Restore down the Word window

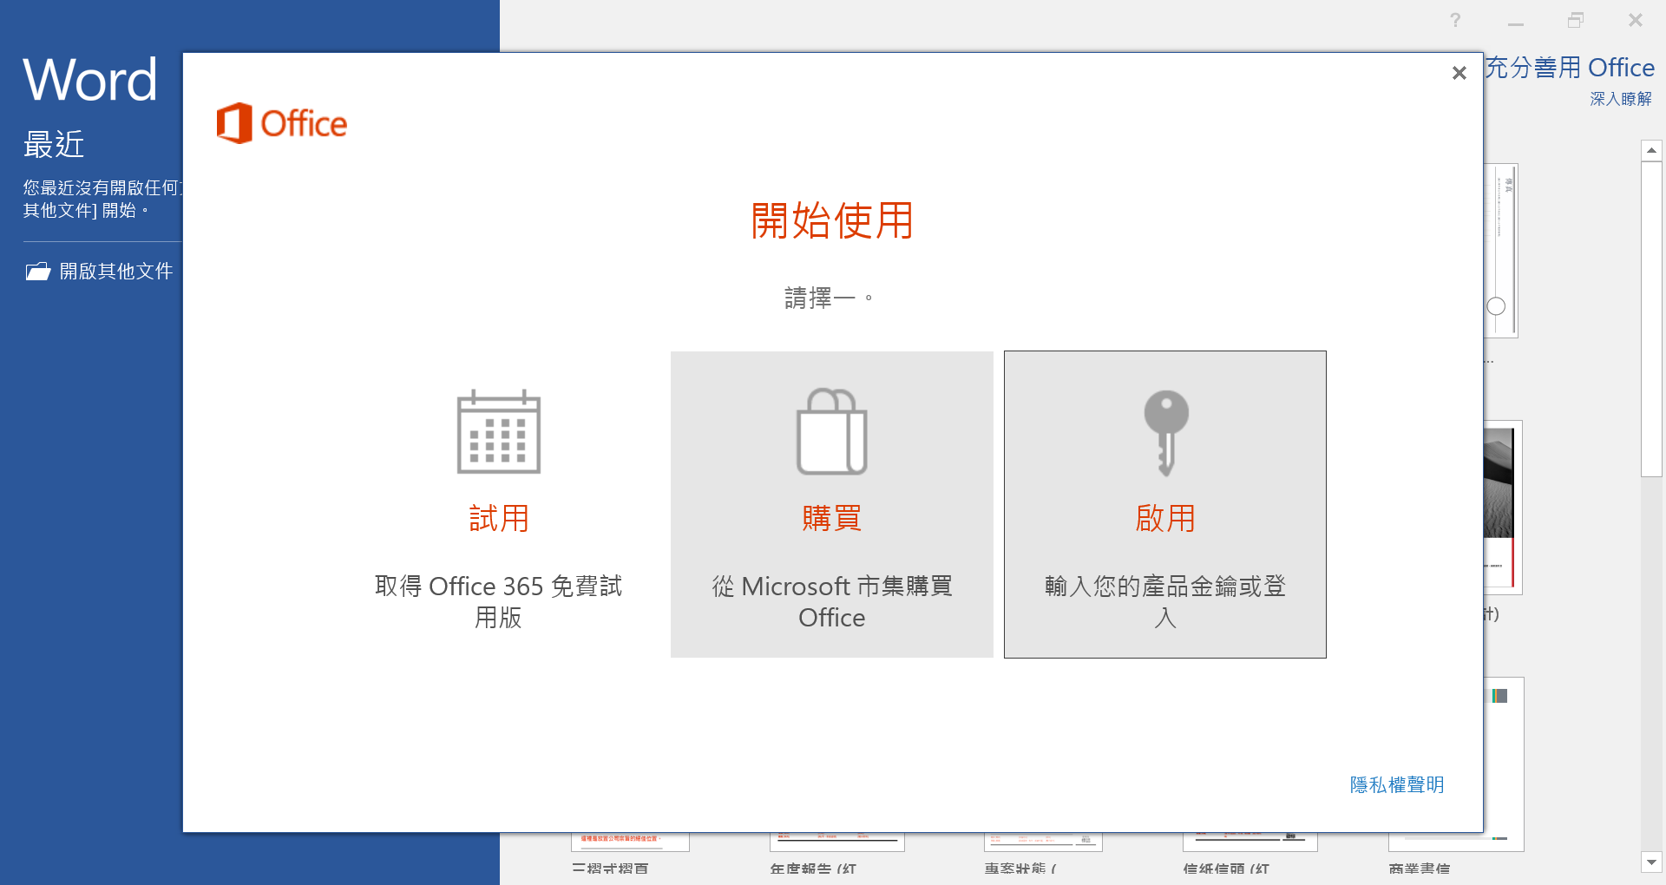1576,20
